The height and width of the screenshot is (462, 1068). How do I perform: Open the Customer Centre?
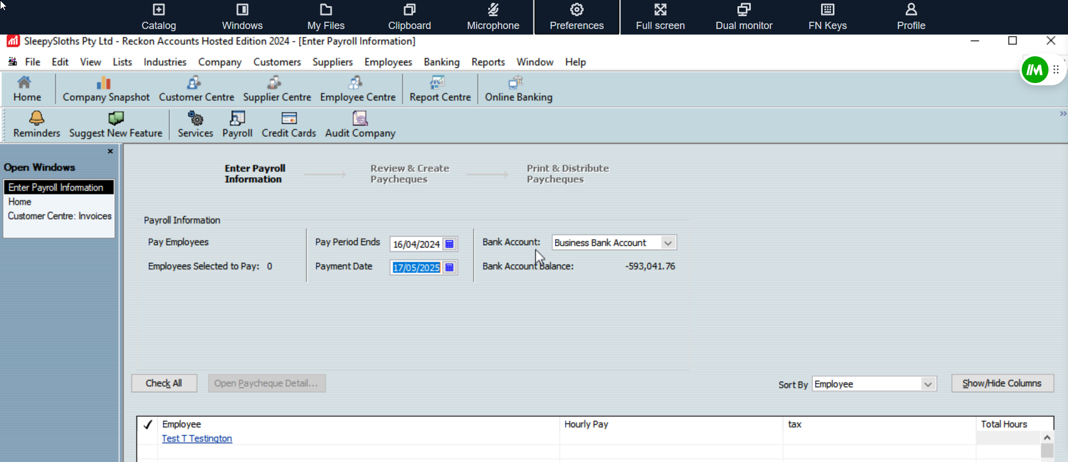pos(196,89)
